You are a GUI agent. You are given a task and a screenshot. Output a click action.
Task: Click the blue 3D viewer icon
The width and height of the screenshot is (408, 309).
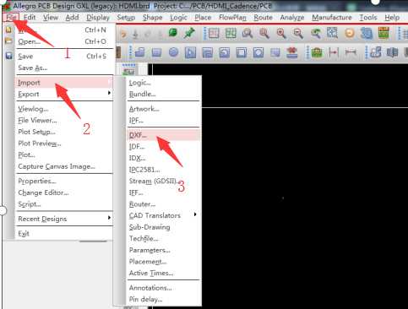coord(367,33)
